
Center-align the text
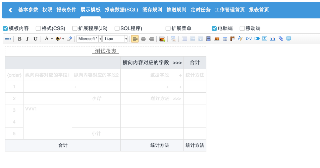143,39
